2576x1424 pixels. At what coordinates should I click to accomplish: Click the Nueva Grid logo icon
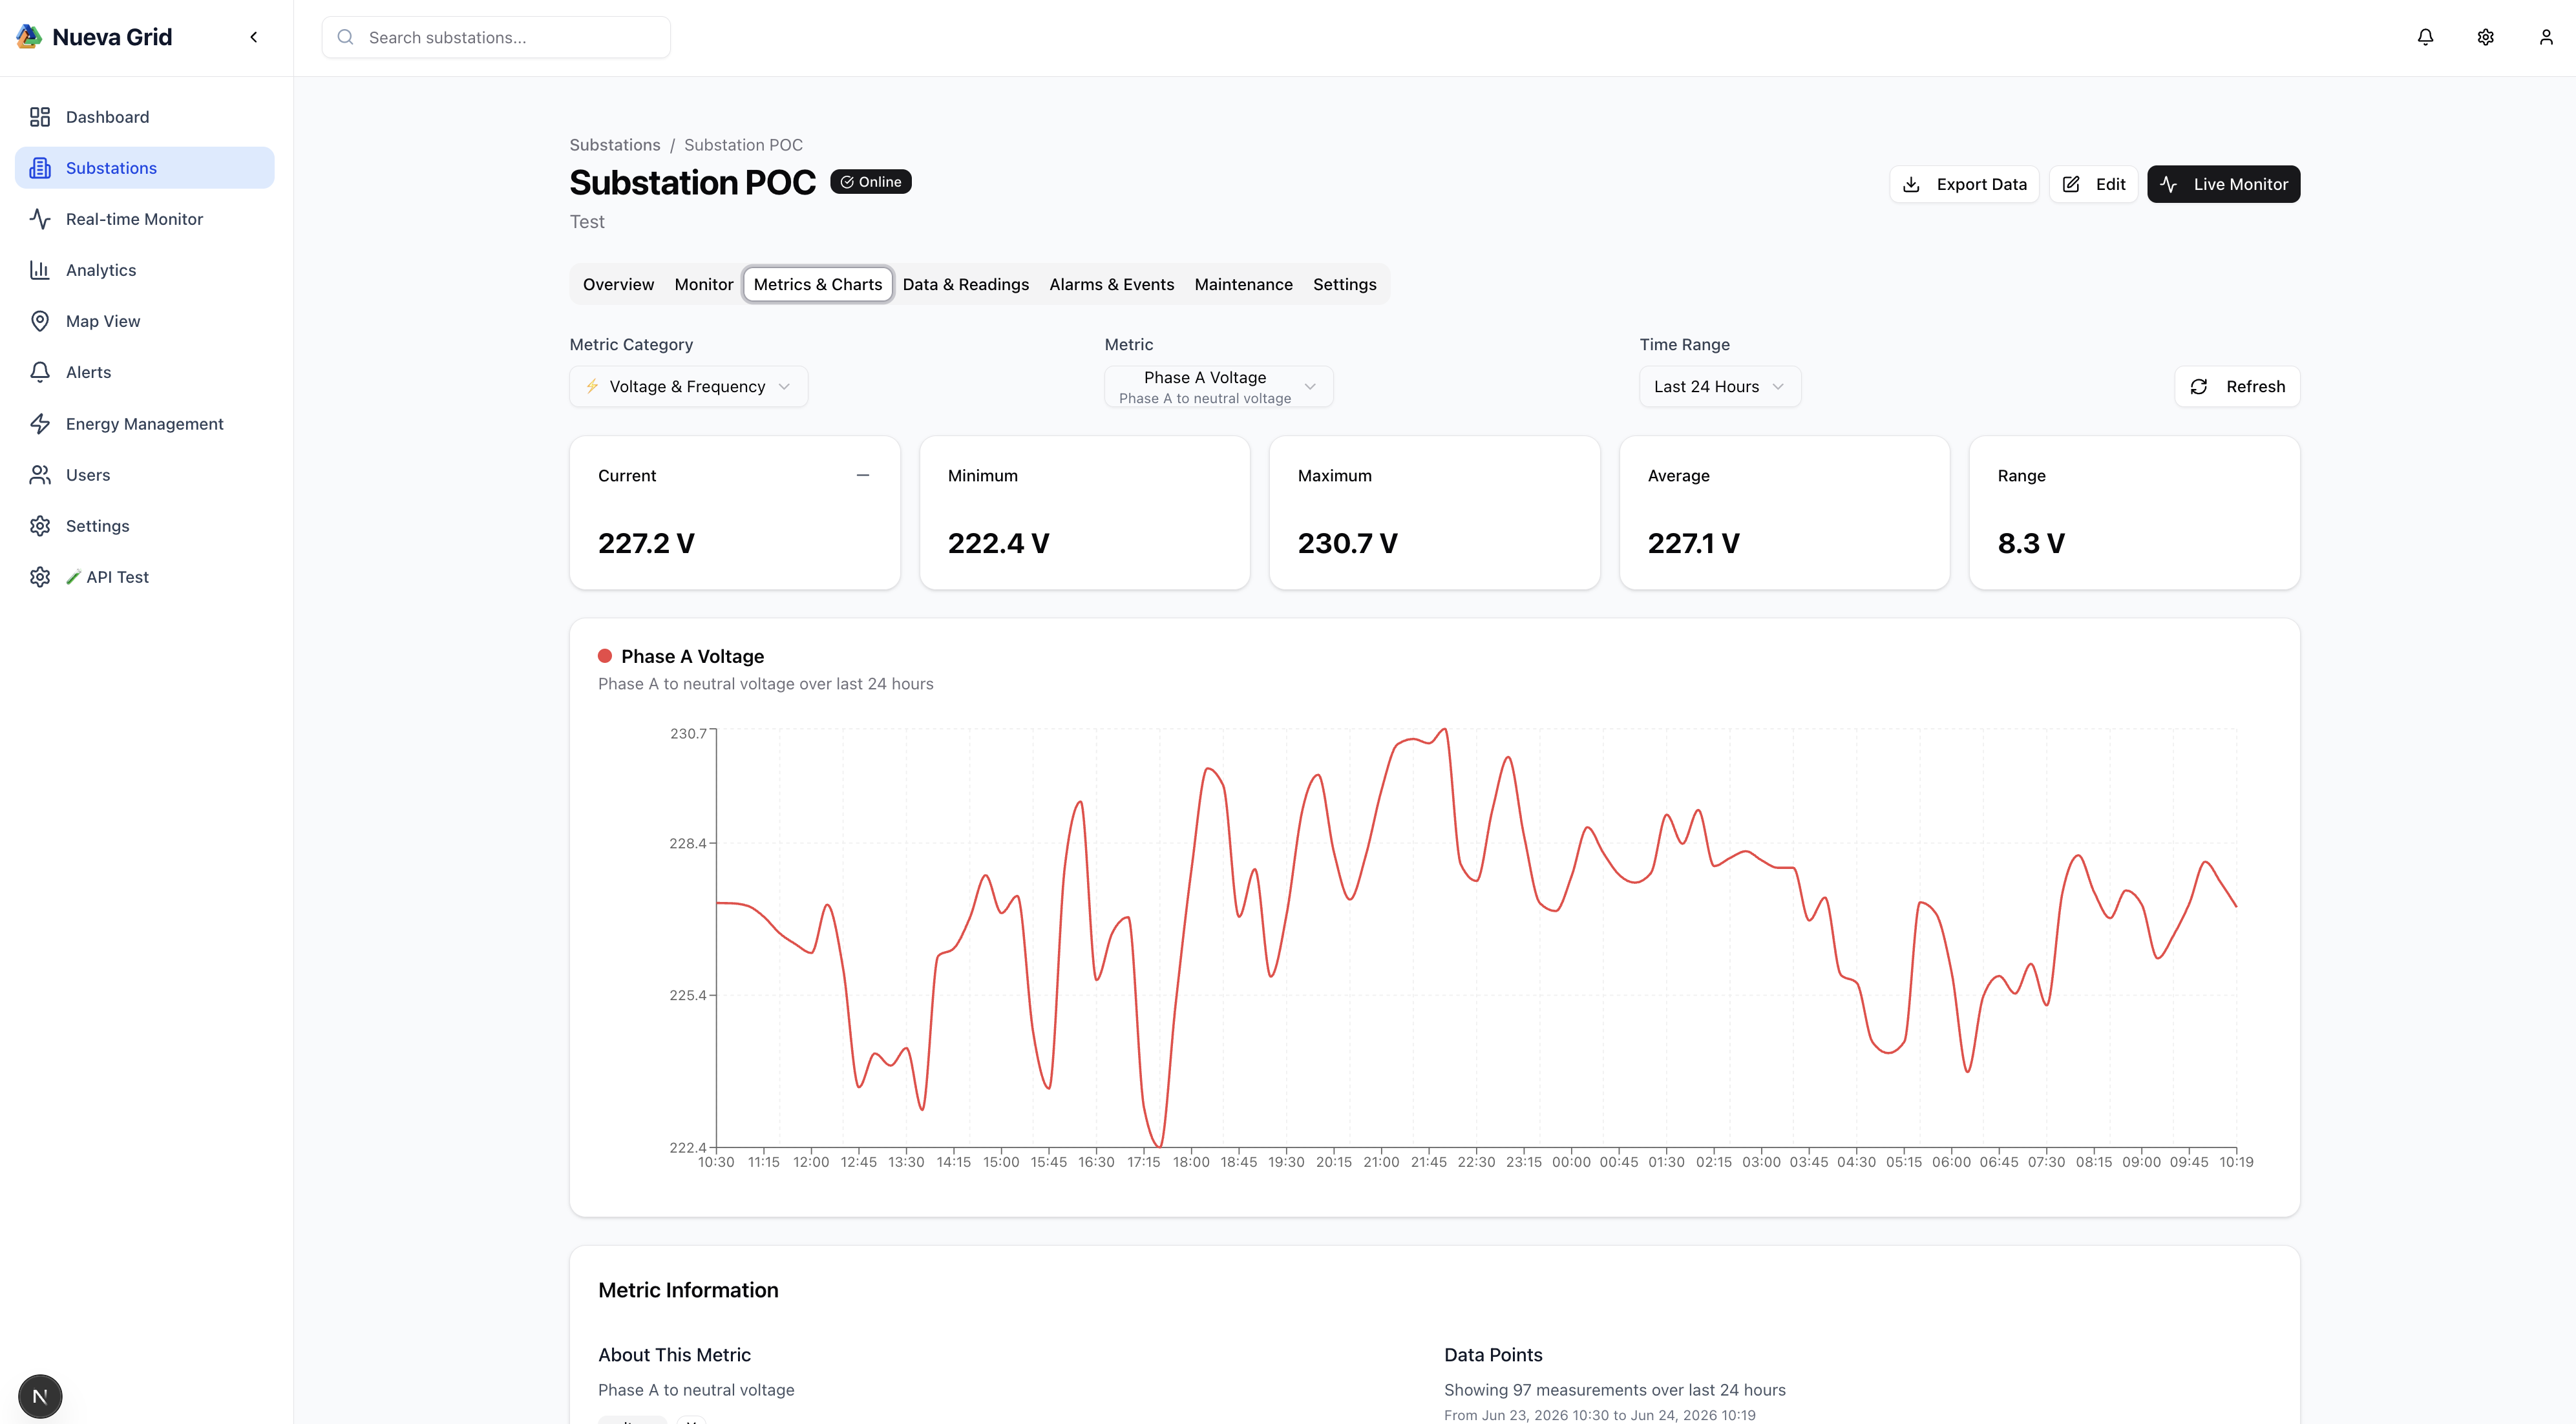29,37
